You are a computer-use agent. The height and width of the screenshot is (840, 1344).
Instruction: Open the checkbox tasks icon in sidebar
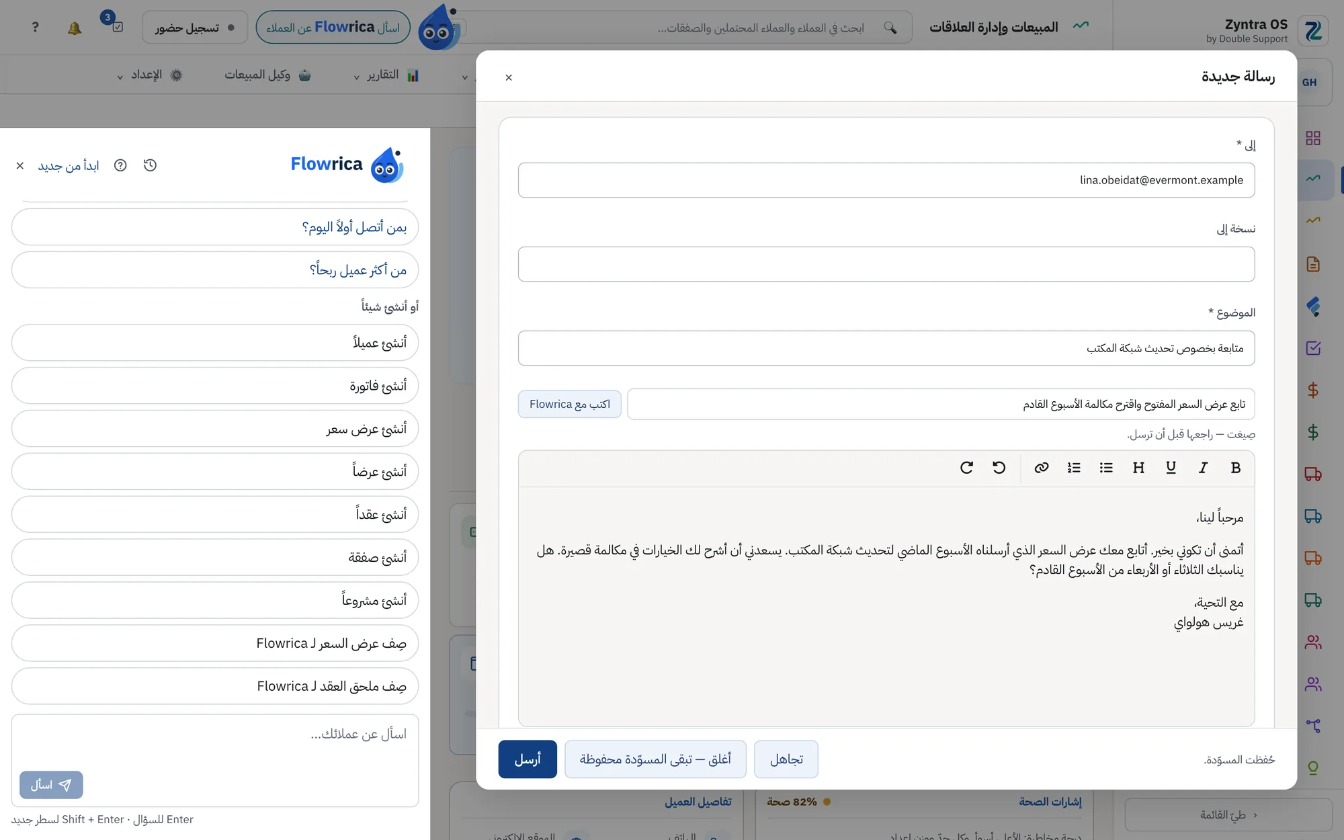pyautogui.click(x=1313, y=348)
